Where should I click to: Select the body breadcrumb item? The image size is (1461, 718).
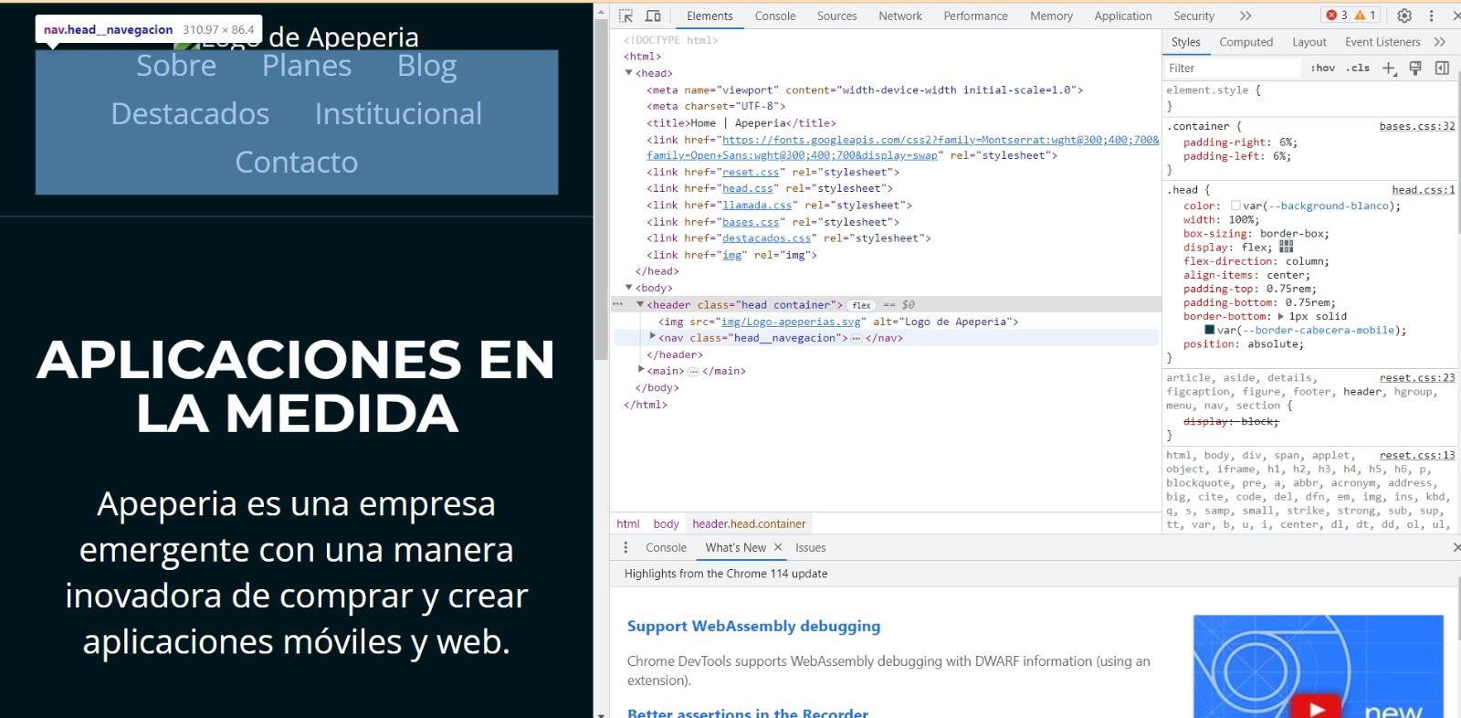[666, 523]
